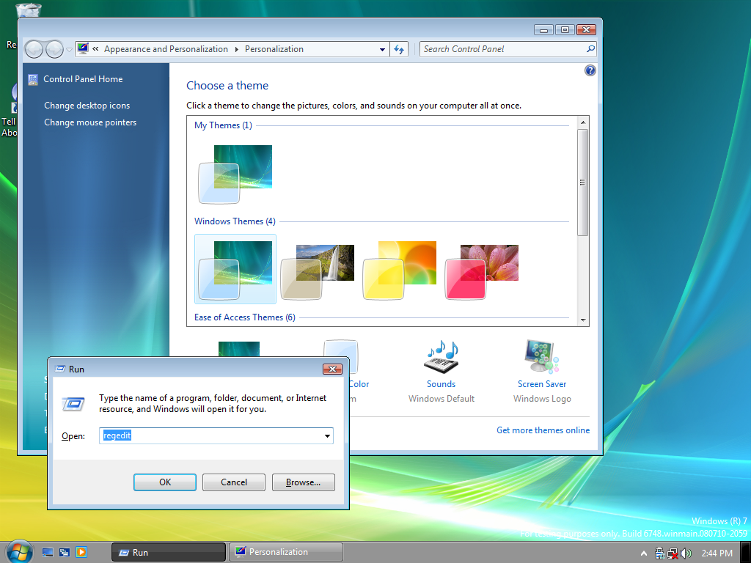Click Ease of Access Themes (6) header
The image size is (751, 563).
click(x=245, y=317)
